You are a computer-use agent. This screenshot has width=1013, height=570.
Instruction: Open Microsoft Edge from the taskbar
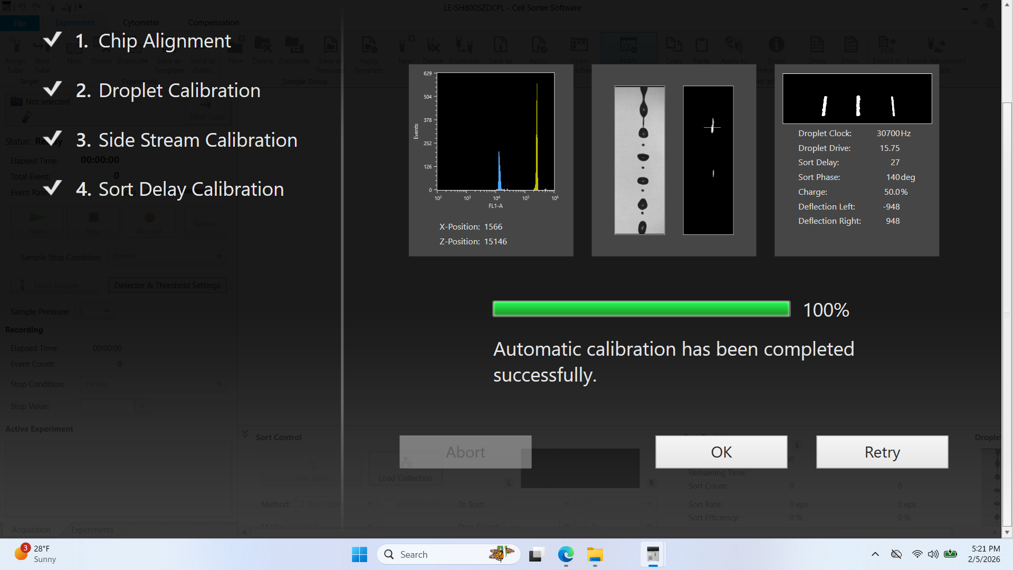point(566,555)
